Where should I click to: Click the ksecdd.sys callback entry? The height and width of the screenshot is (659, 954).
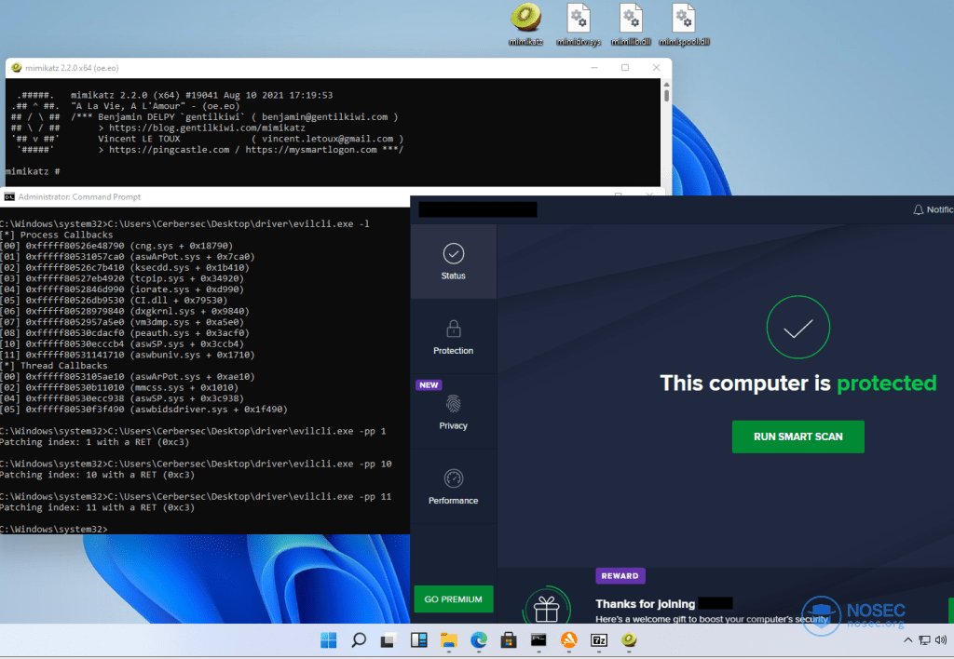click(125, 267)
